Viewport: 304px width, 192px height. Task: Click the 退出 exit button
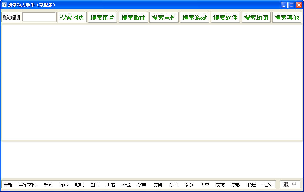[290, 184]
